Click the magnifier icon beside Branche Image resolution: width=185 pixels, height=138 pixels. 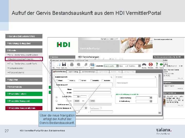[x=156, y=77]
